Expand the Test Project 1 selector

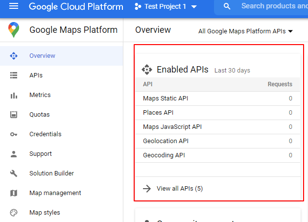point(165,7)
